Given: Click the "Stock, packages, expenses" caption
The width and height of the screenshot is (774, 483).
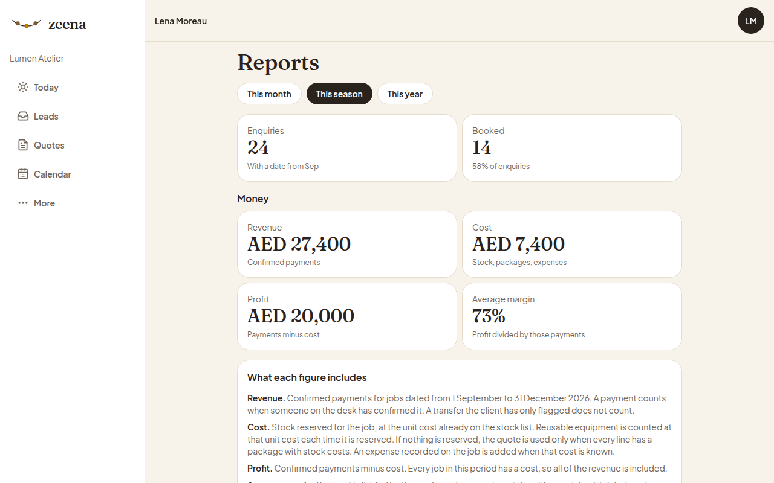Looking at the screenshot, I should coord(519,263).
